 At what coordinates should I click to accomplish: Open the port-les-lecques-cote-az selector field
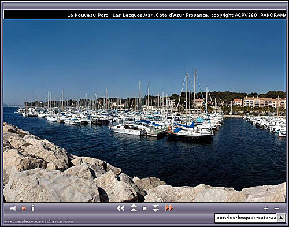click(246, 218)
